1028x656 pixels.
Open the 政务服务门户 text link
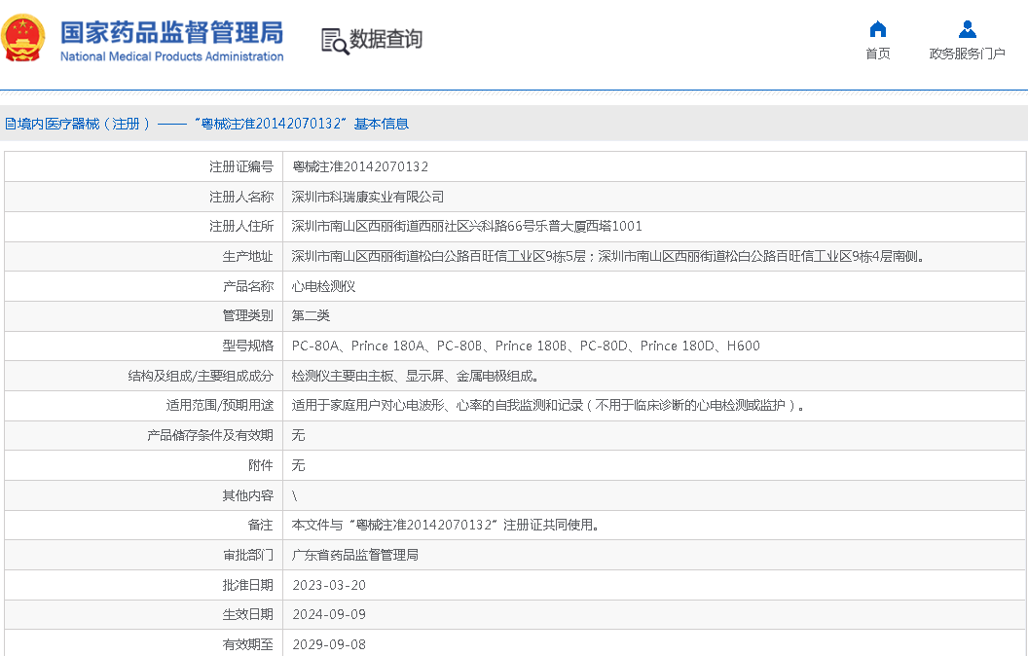click(967, 54)
